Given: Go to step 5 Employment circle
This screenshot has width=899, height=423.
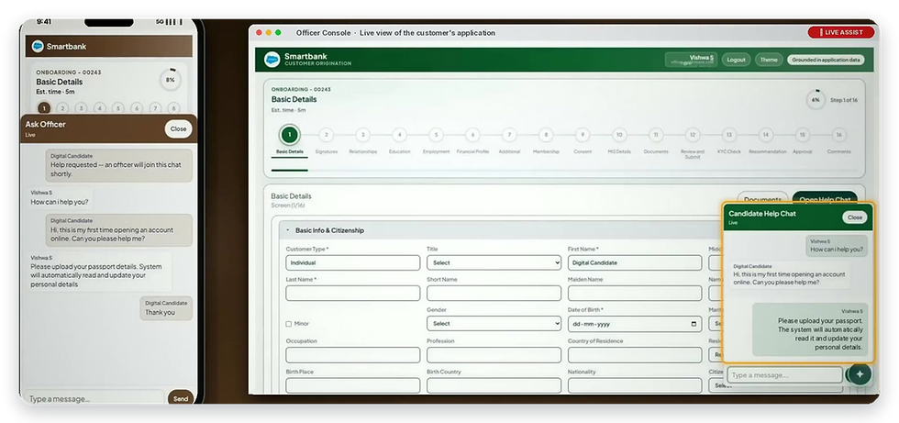Looking at the screenshot, I should click(436, 135).
